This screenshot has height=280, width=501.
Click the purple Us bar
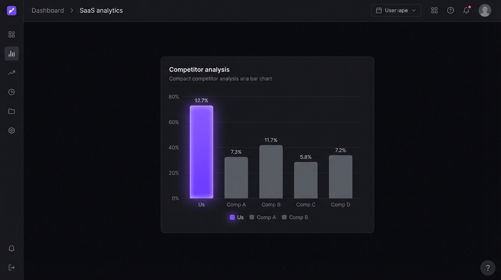pyautogui.click(x=201, y=152)
